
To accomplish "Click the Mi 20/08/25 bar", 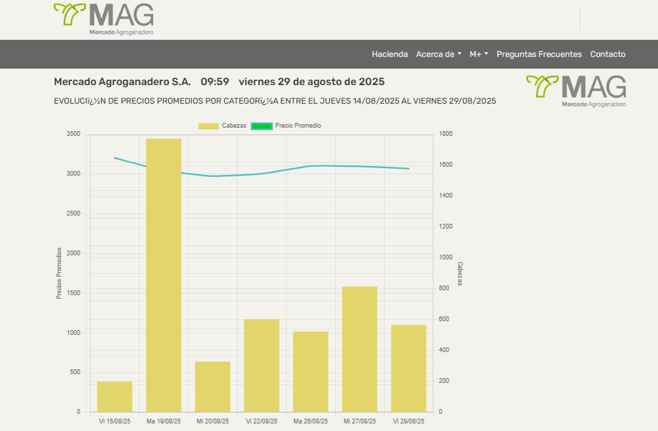I will tap(213, 386).
